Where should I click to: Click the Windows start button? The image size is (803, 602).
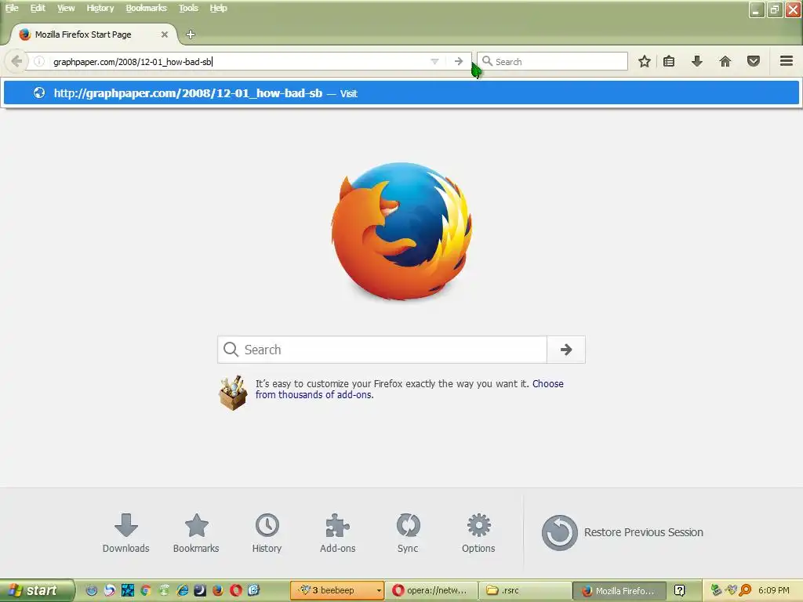[x=37, y=590]
